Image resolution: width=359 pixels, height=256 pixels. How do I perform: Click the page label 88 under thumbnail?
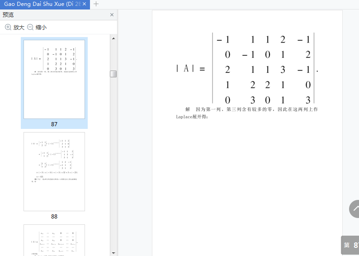click(x=54, y=217)
